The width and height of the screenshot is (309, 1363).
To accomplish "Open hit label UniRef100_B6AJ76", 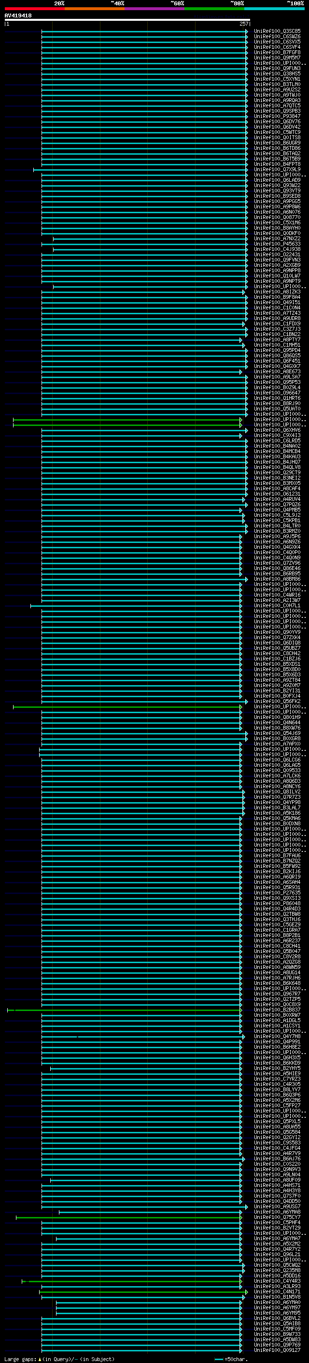I will (277, 1159).
